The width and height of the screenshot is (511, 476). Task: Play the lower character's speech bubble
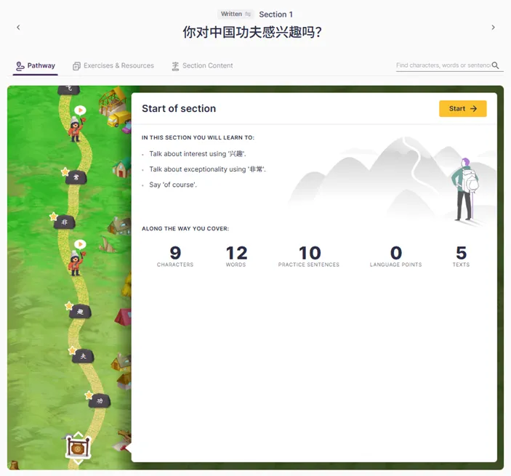pos(80,244)
